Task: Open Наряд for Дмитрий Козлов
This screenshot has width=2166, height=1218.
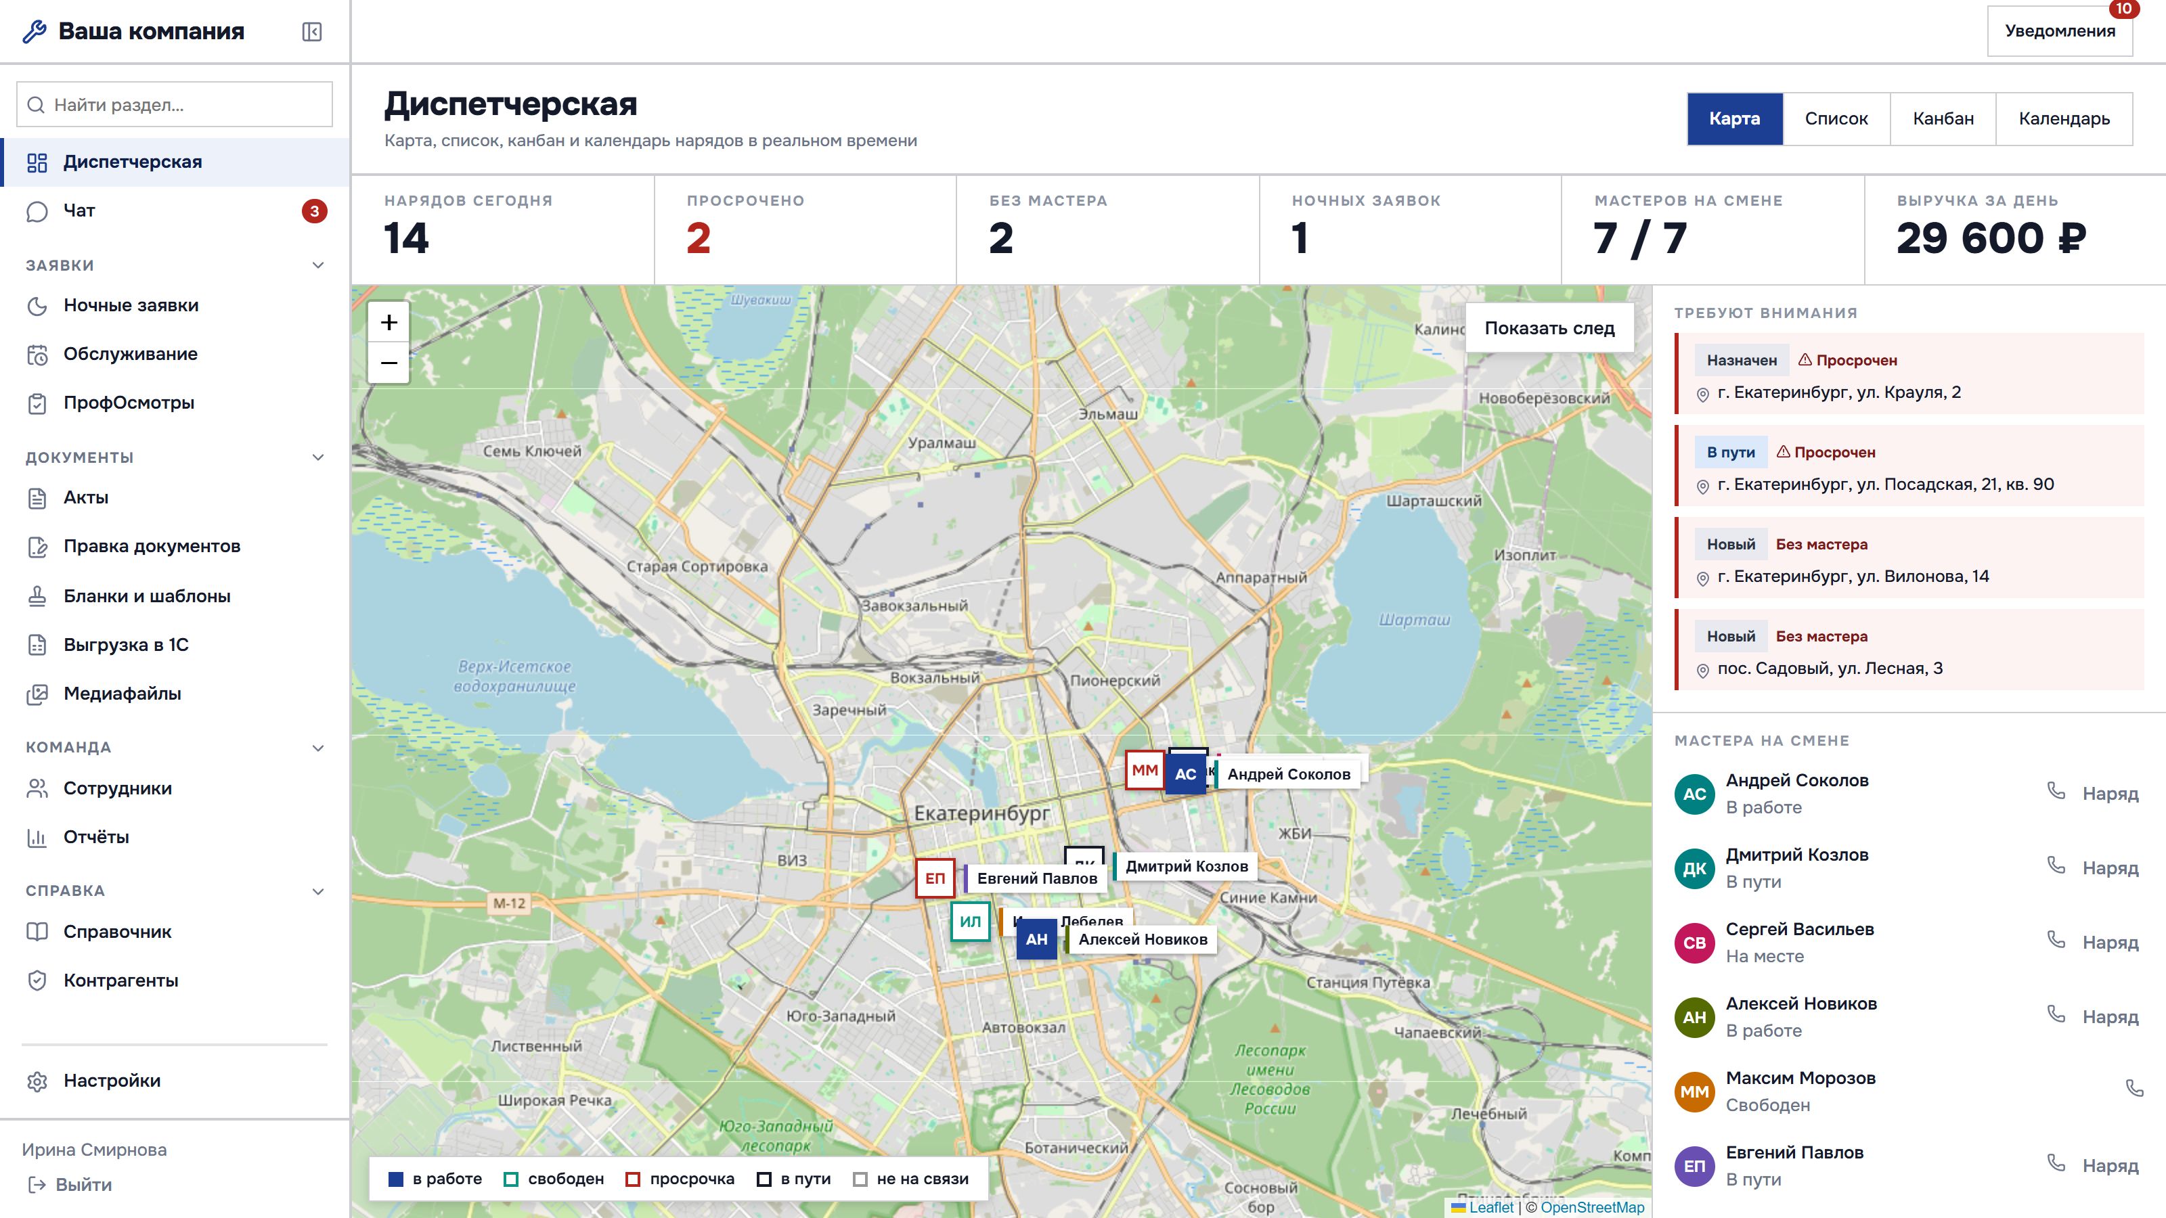Action: [x=2110, y=868]
